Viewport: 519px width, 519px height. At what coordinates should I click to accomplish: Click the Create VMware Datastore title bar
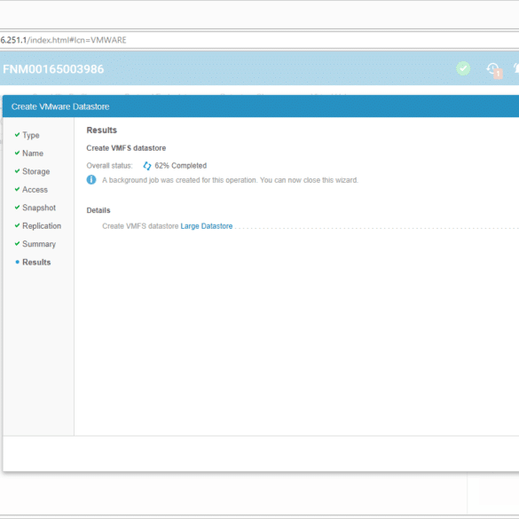tap(261, 106)
